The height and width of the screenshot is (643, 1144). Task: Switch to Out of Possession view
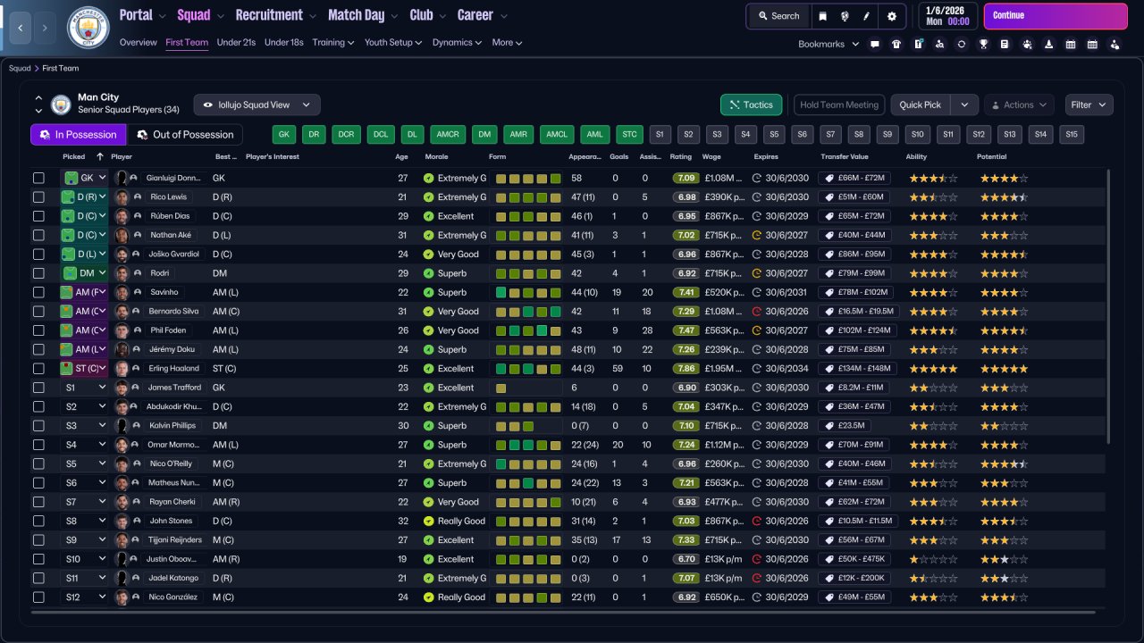tap(185, 134)
